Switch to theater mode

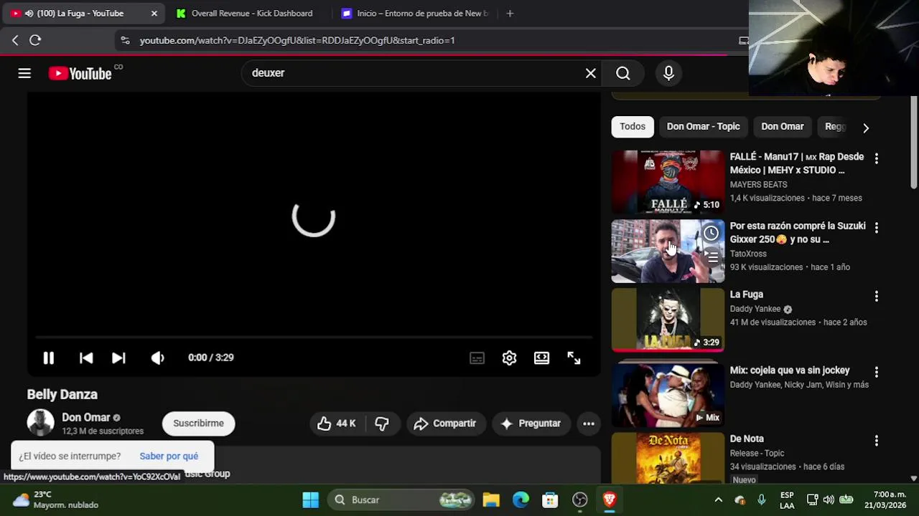[x=541, y=358]
